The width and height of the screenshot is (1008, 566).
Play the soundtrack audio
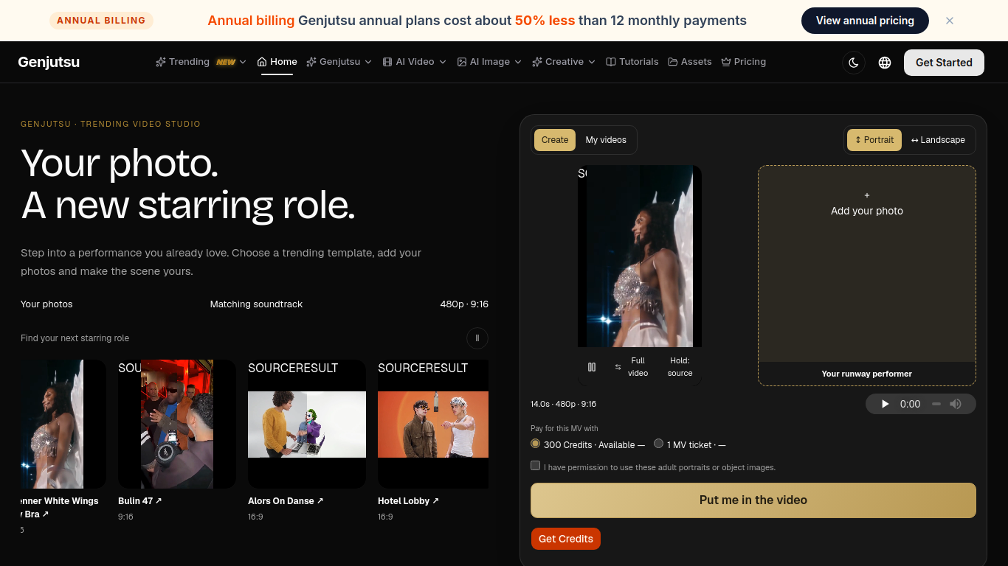tap(885, 404)
